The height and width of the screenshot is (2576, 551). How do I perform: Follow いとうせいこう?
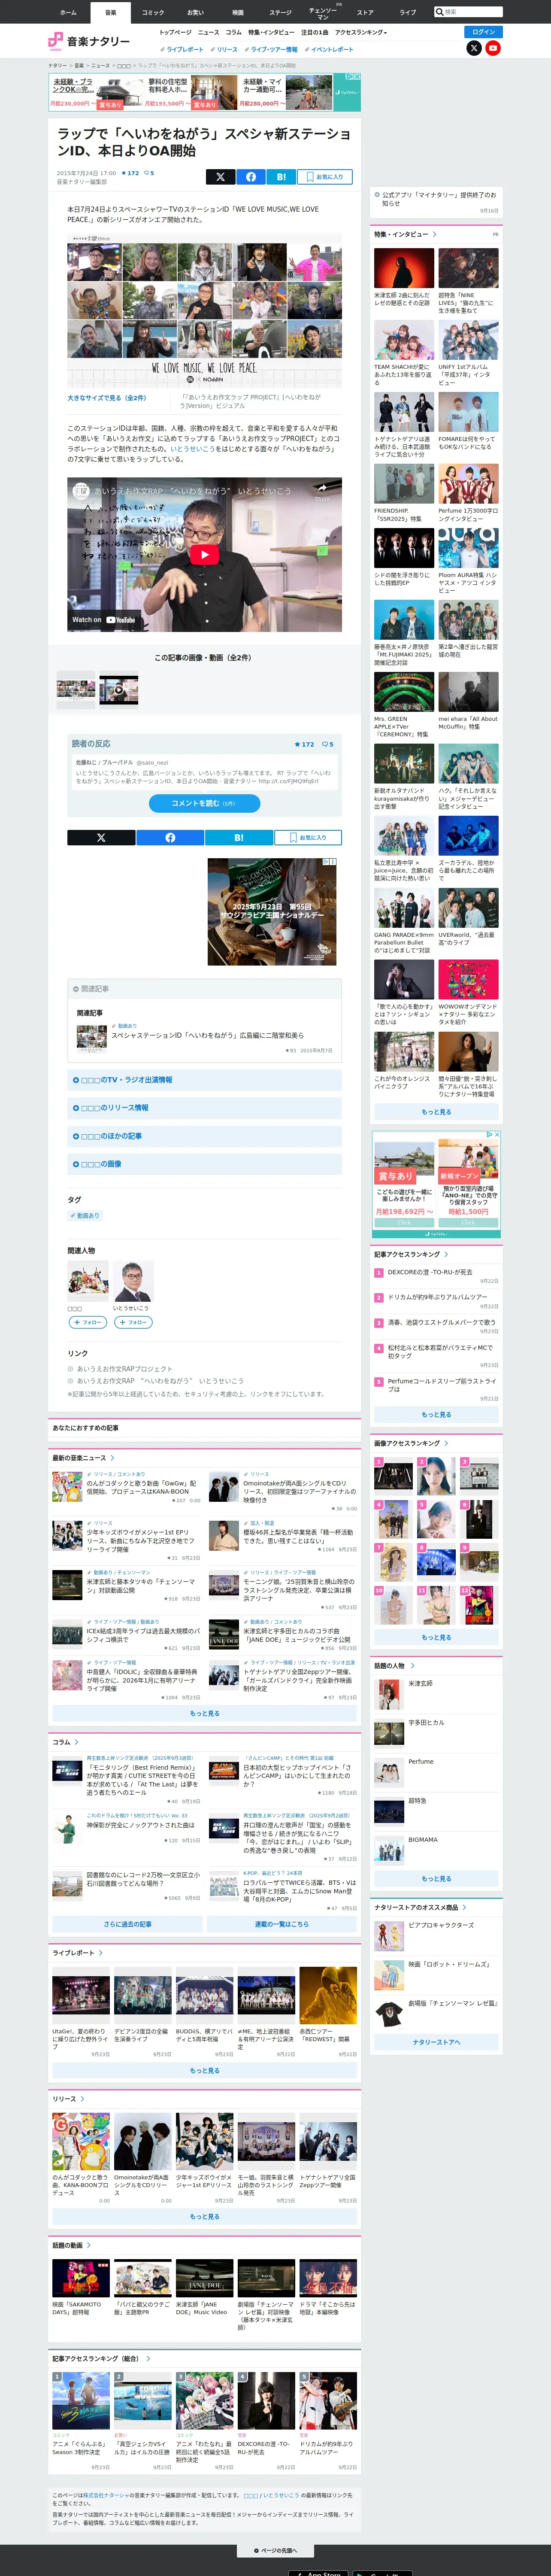(133, 1322)
